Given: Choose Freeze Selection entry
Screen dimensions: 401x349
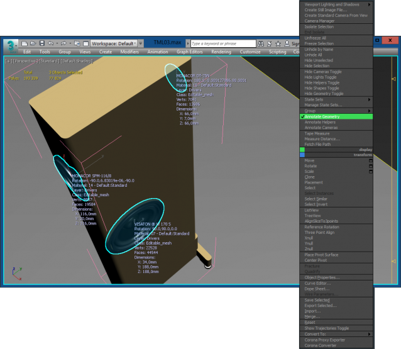Looking at the screenshot, I should [336, 44].
